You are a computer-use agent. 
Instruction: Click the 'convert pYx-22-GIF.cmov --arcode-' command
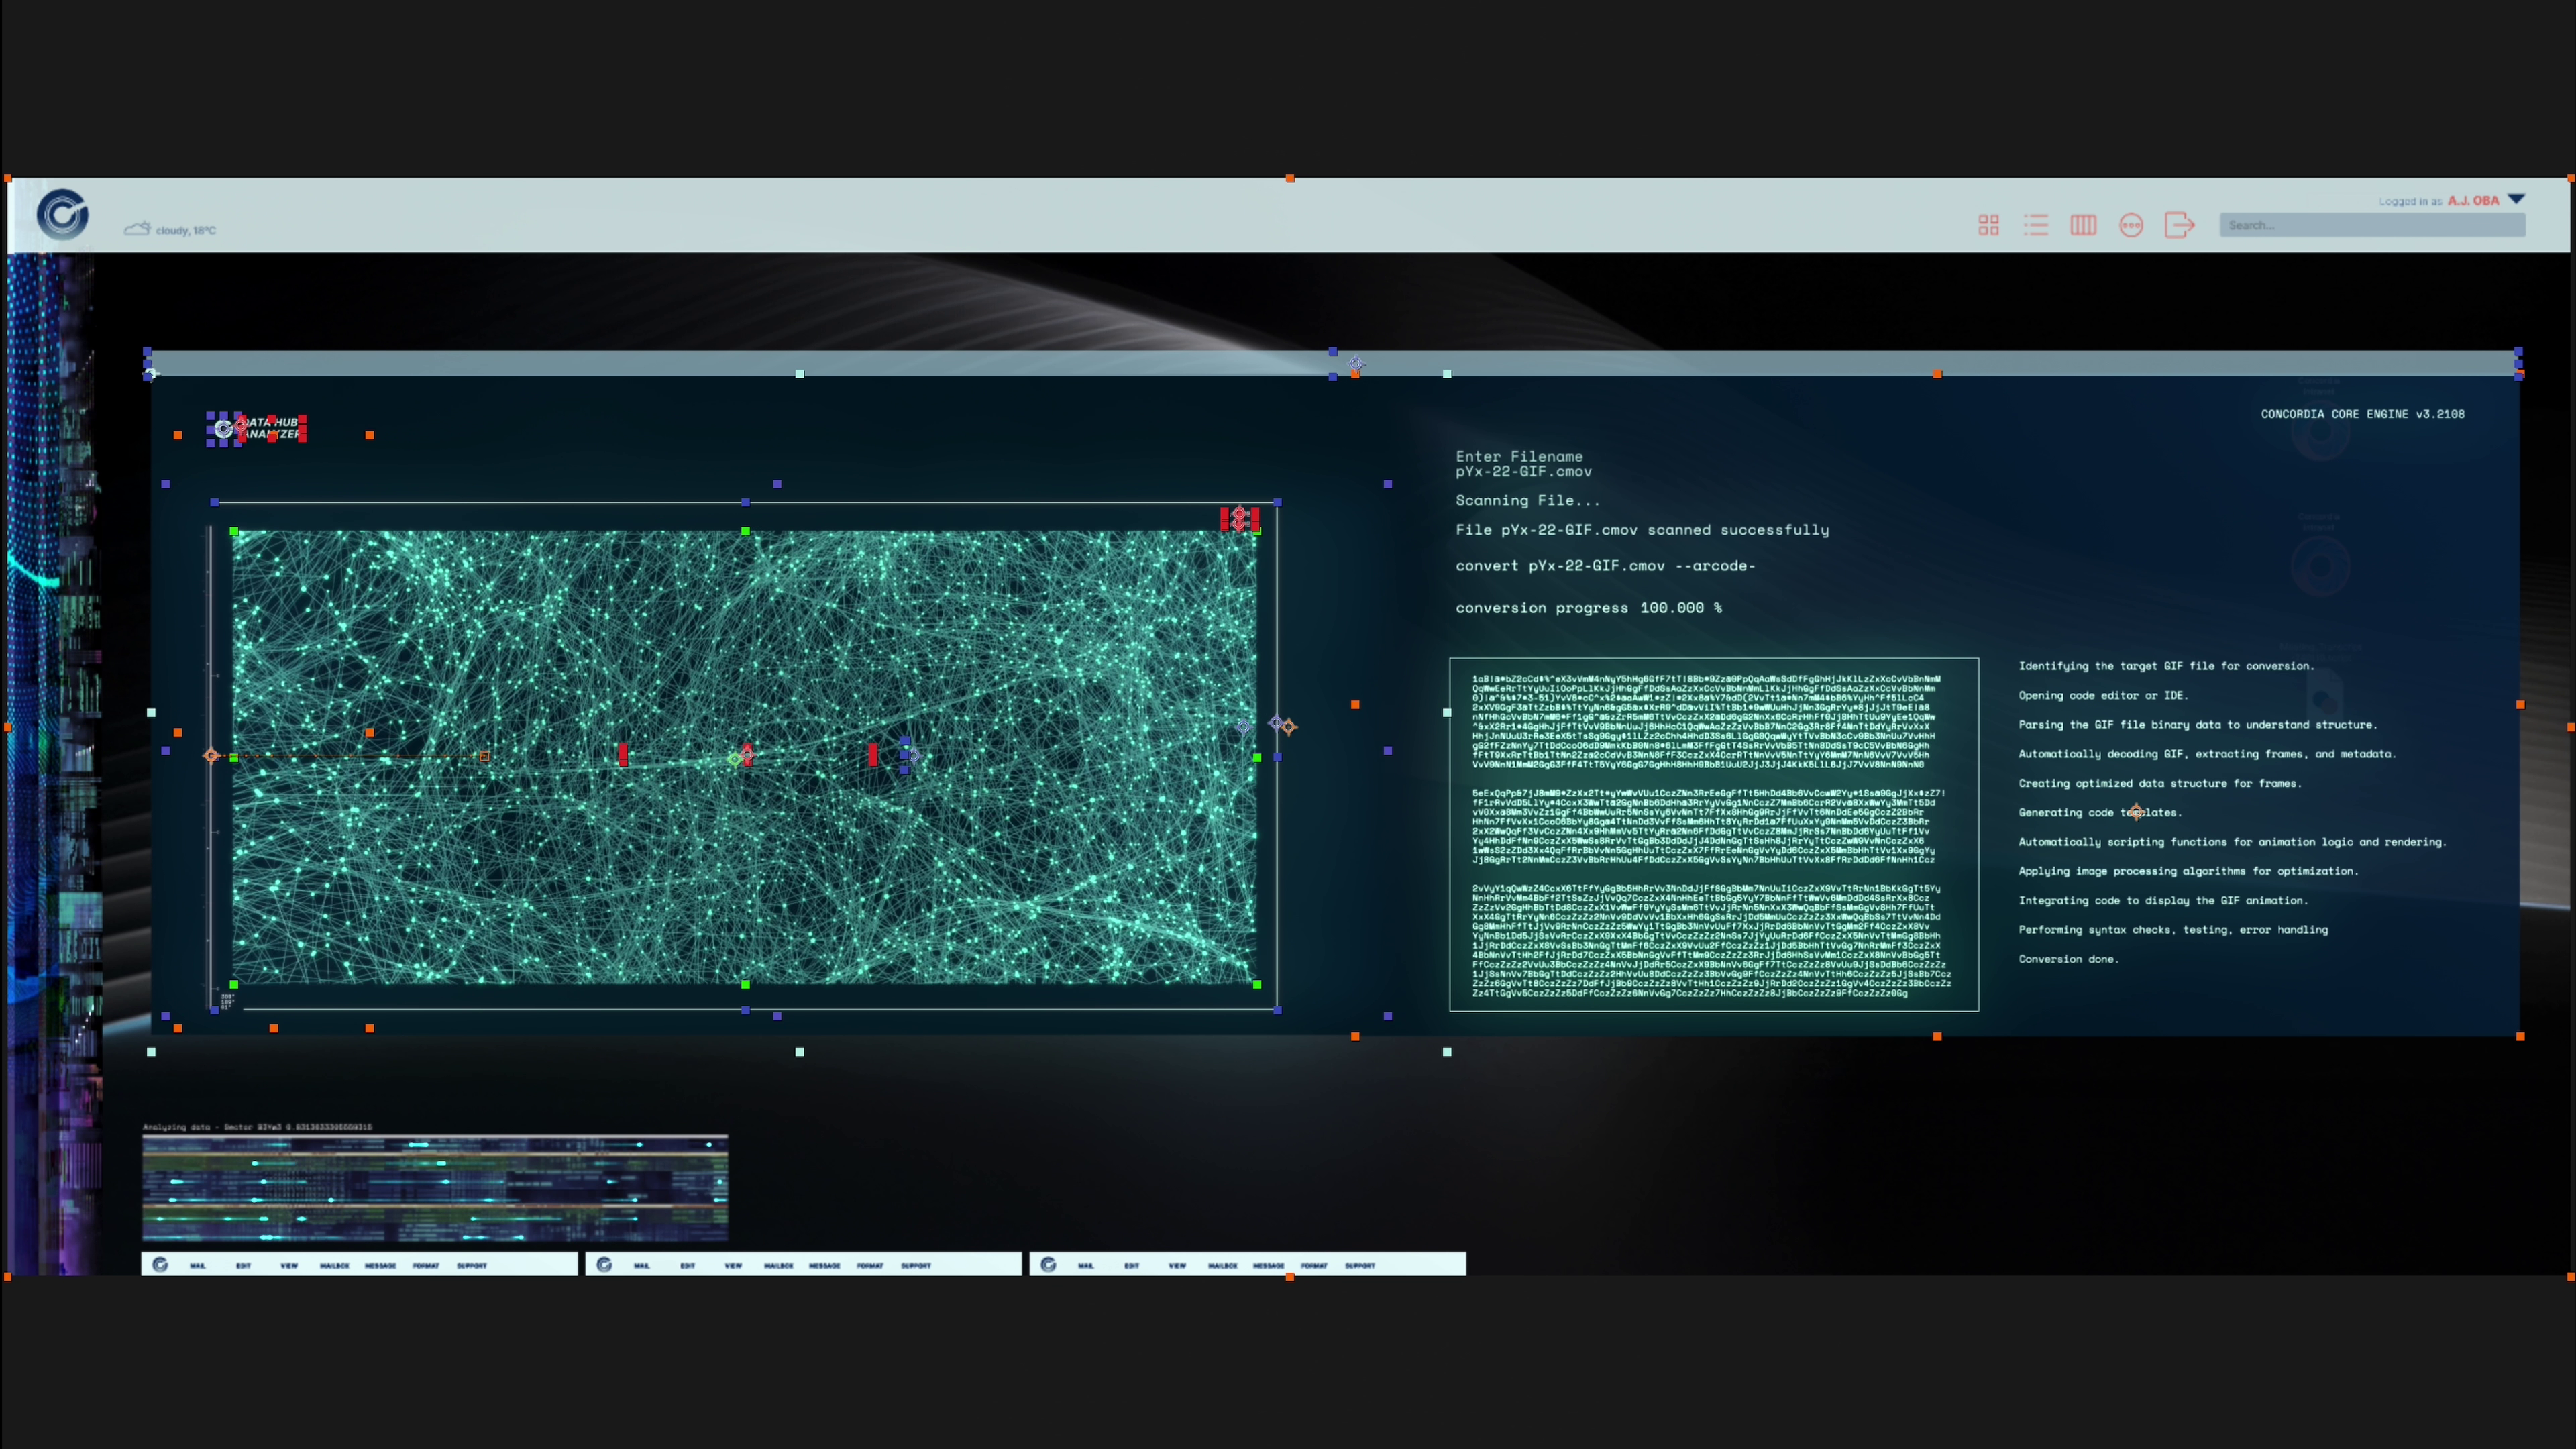click(1605, 566)
